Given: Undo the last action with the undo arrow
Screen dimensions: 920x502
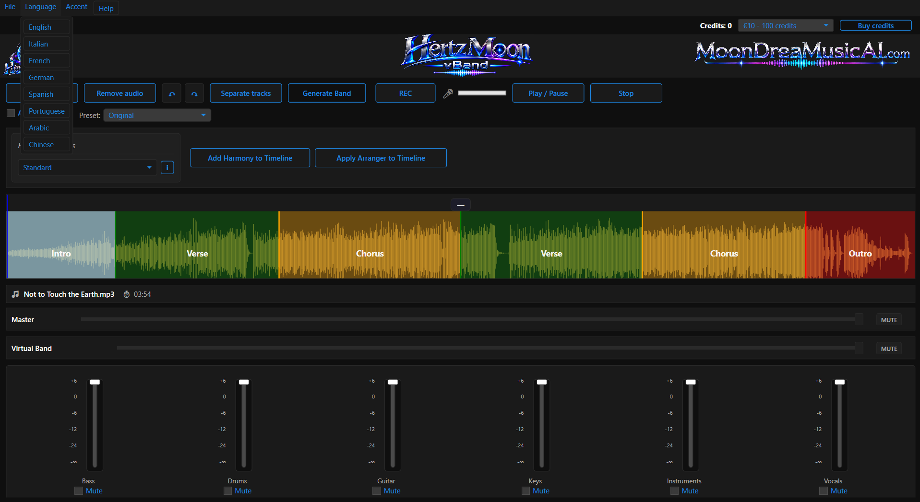Looking at the screenshot, I should pyautogui.click(x=171, y=93).
